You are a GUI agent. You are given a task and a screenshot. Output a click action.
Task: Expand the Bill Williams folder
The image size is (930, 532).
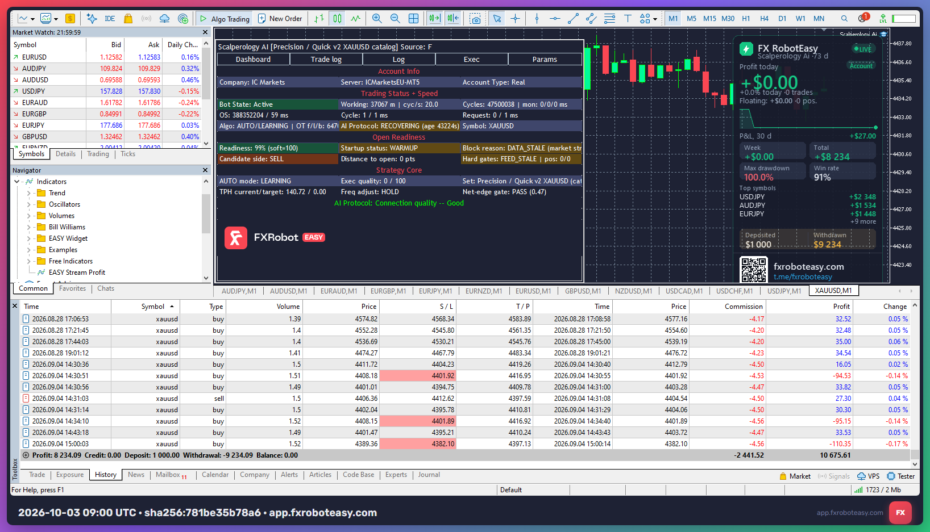pos(29,227)
